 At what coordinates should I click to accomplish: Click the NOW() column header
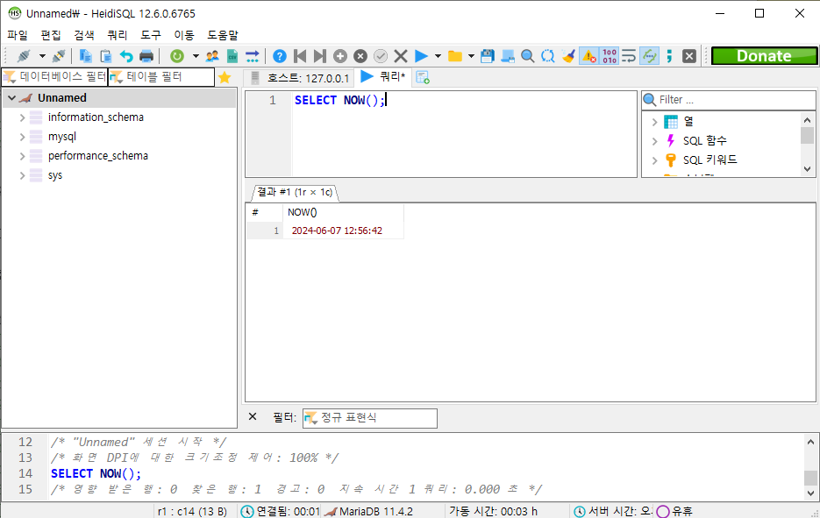(x=343, y=212)
